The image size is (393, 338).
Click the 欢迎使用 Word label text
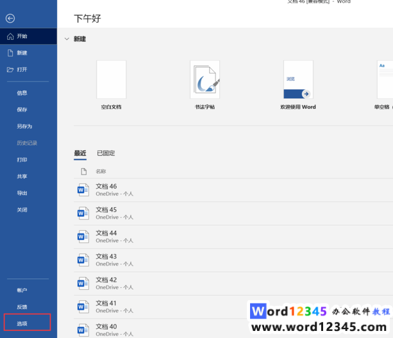coord(298,107)
